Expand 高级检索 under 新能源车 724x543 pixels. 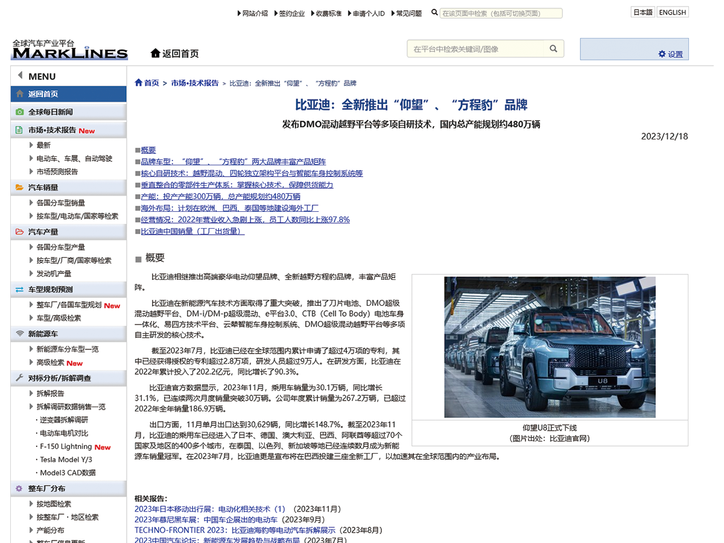(51, 363)
